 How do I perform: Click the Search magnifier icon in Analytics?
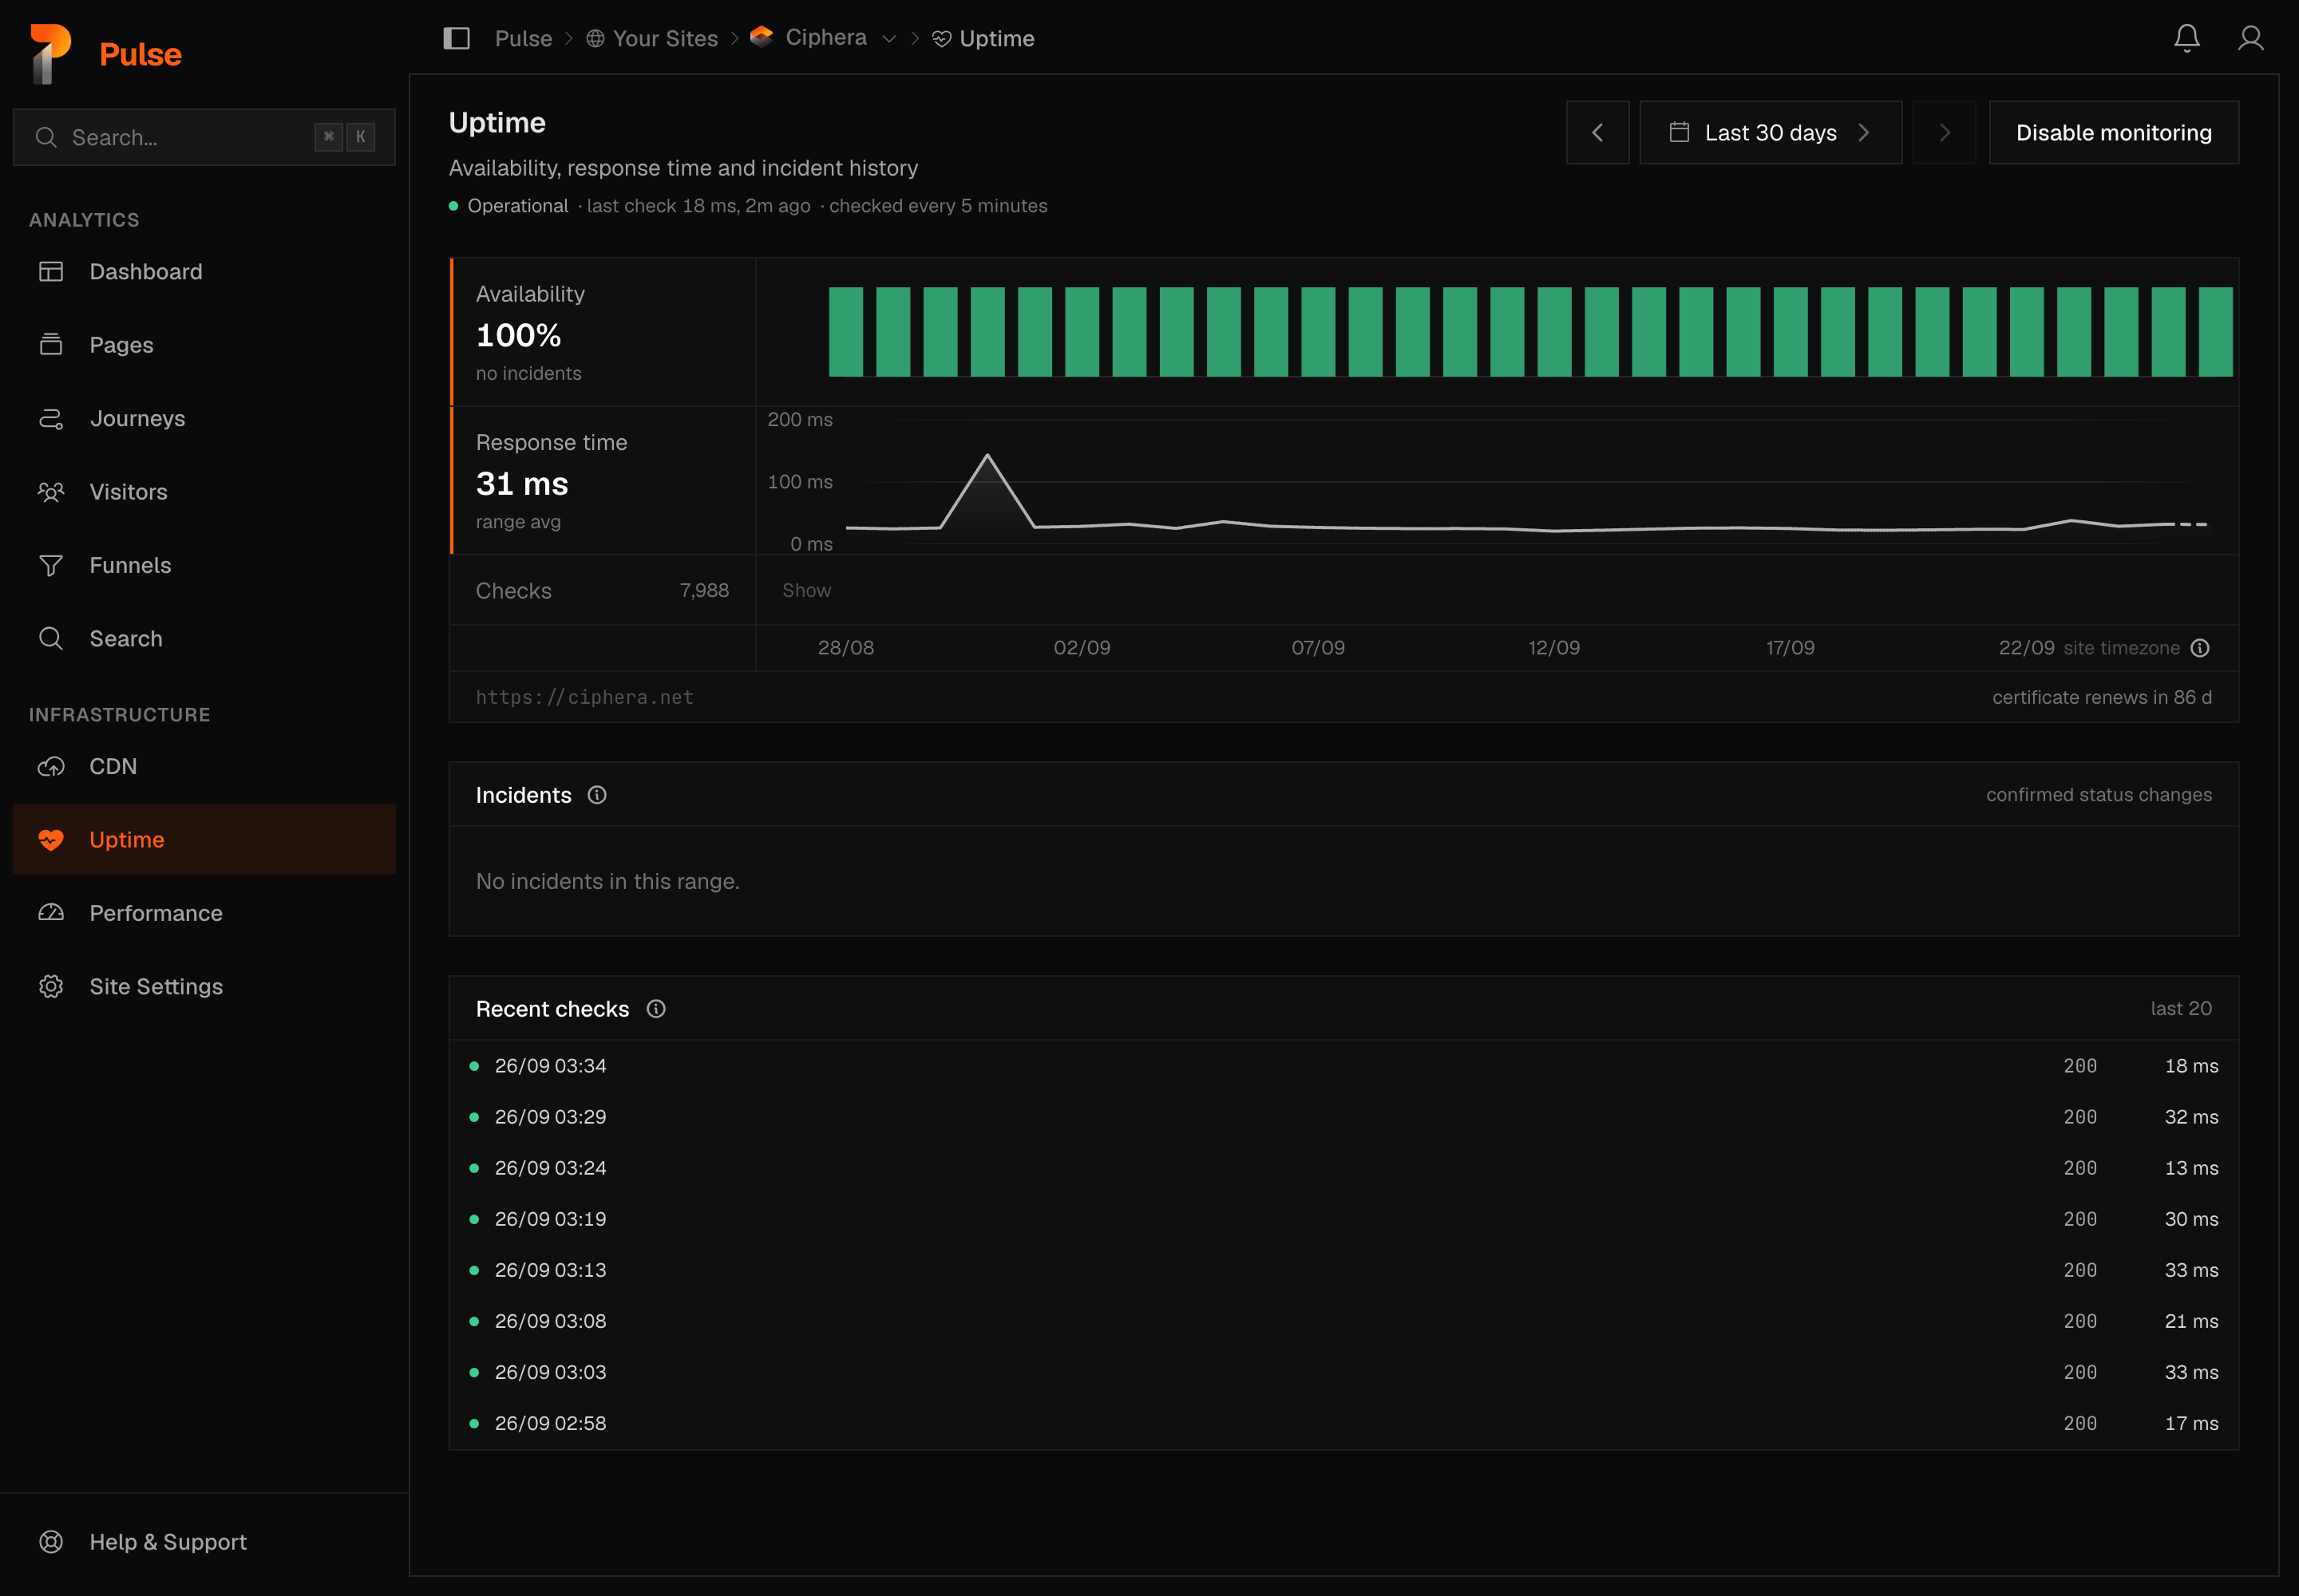(x=51, y=638)
